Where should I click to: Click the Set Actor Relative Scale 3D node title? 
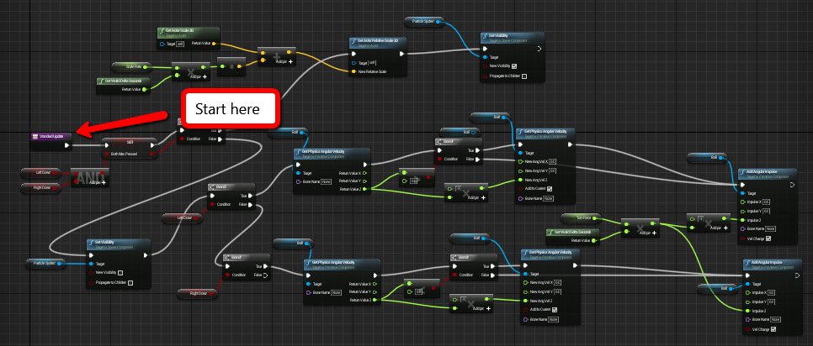point(376,40)
